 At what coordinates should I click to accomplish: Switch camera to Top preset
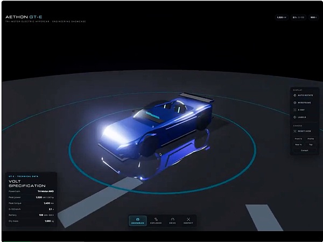click(311, 144)
